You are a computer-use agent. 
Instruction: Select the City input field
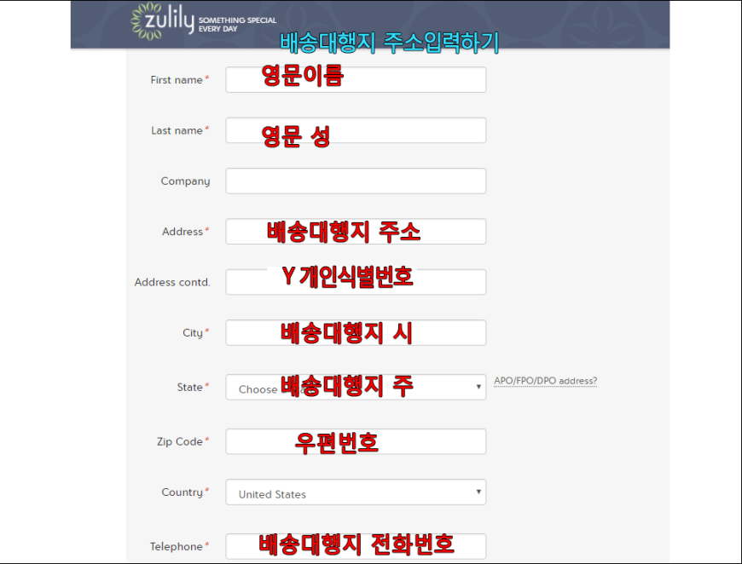click(356, 332)
